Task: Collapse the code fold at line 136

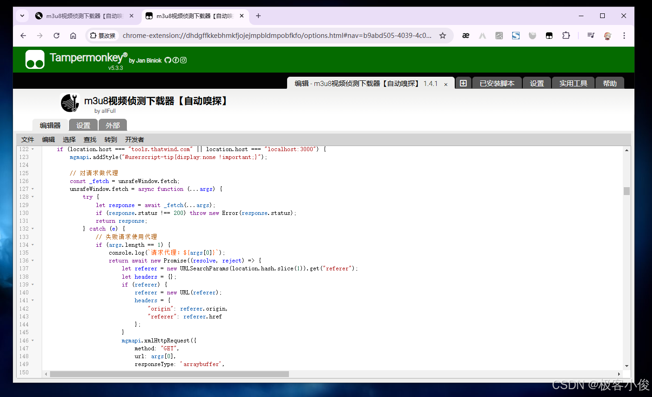Action: click(x=33, y=261)
